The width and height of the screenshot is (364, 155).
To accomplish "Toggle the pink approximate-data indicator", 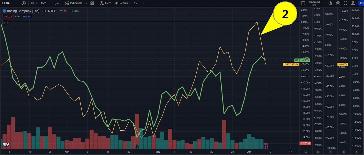I will (65, 11).
